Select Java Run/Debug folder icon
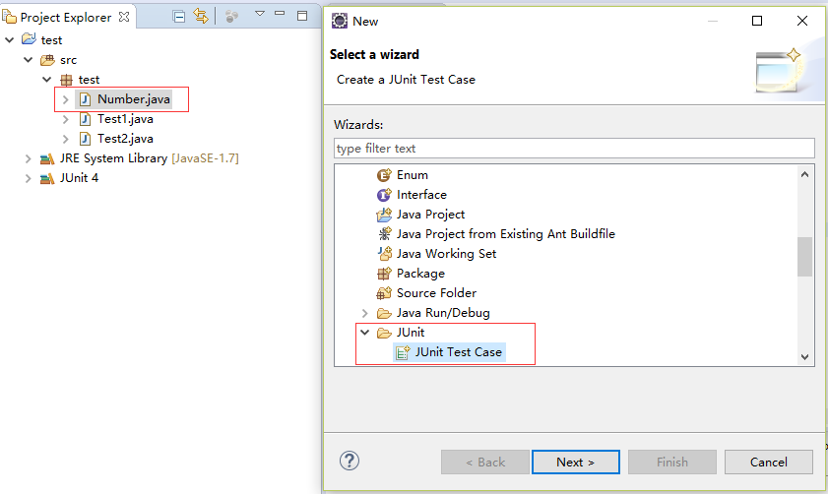The image size is (828, 494). click(384, 313)
